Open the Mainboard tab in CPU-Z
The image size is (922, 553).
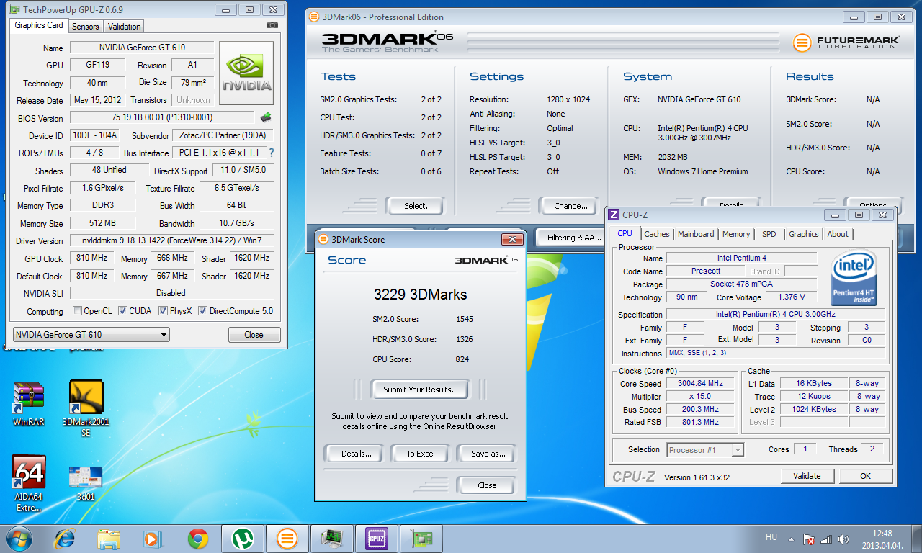click(x=696, y=234)
